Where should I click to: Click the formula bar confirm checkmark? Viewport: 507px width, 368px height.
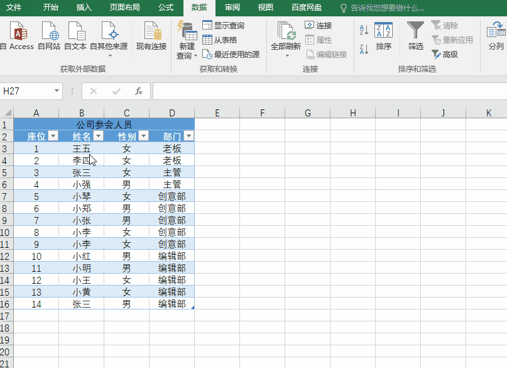(x=116, y=91)
